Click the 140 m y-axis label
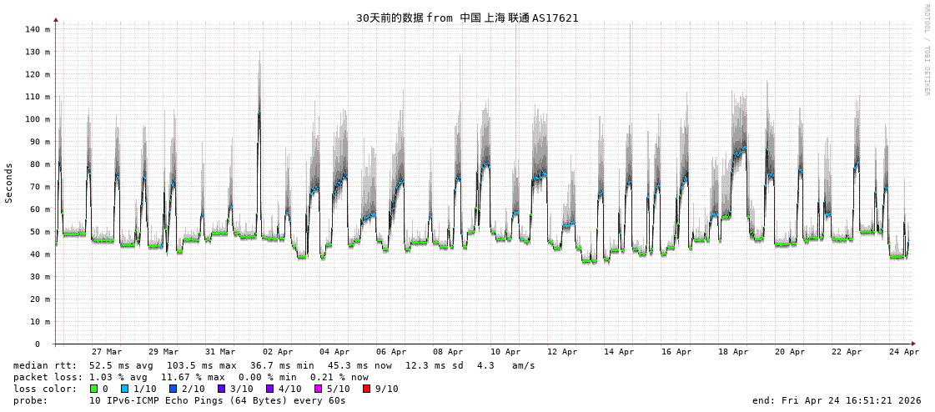The height and width of the screenshot is (412, 935). (x=37, y=29)
